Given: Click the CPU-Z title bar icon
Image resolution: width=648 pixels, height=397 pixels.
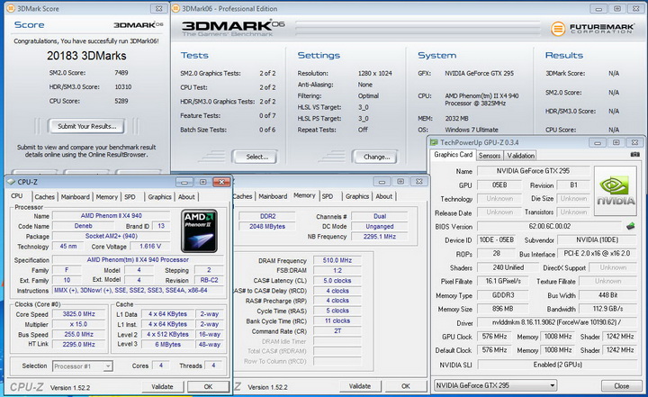Looking at the screenshot, I should click(x=11, y=182).
